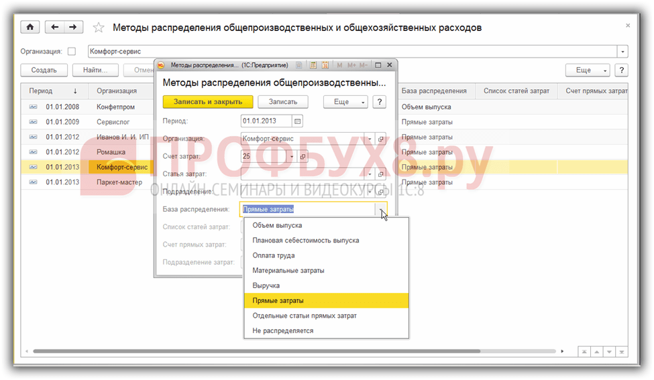The height and width of the screenshot is (380, 654).
Task: Expand the Счет затрат dropdown arrow
Action: tap(292, 156)
